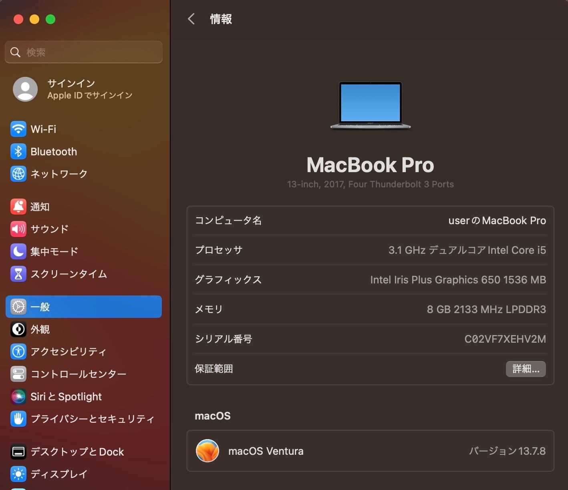Click the 保証範囲 row label

[x=214, y=369]
